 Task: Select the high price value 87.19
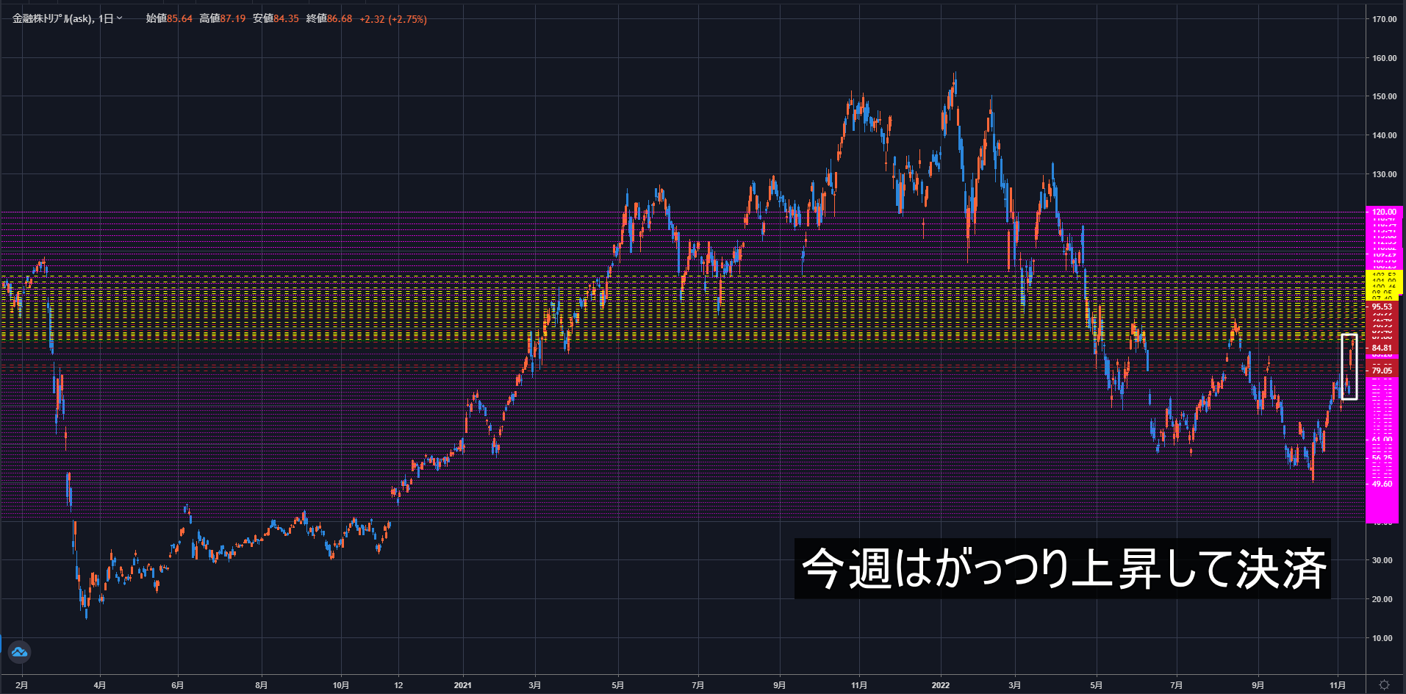233,18
